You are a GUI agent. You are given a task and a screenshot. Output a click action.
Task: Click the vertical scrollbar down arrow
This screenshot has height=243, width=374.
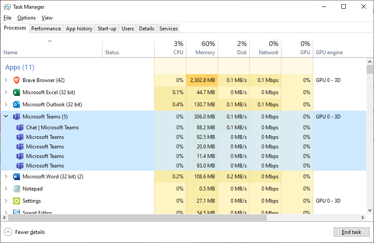[370, 210]
